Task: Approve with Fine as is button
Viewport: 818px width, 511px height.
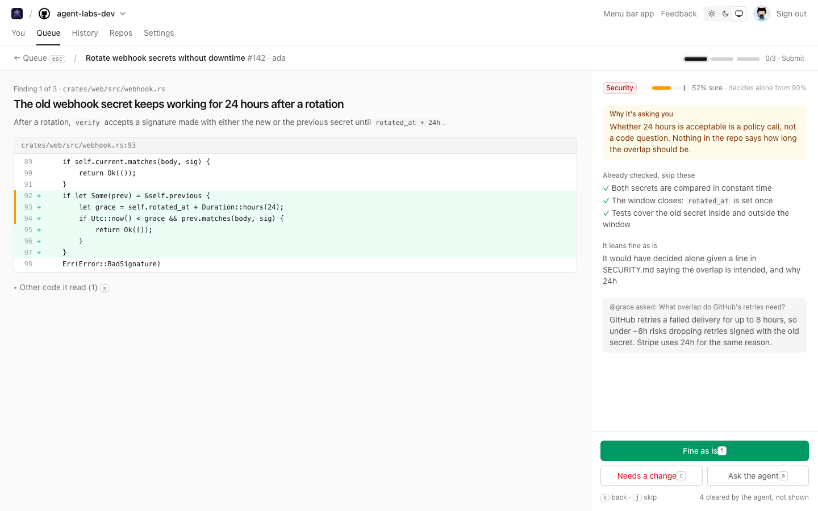Action: 704,451
